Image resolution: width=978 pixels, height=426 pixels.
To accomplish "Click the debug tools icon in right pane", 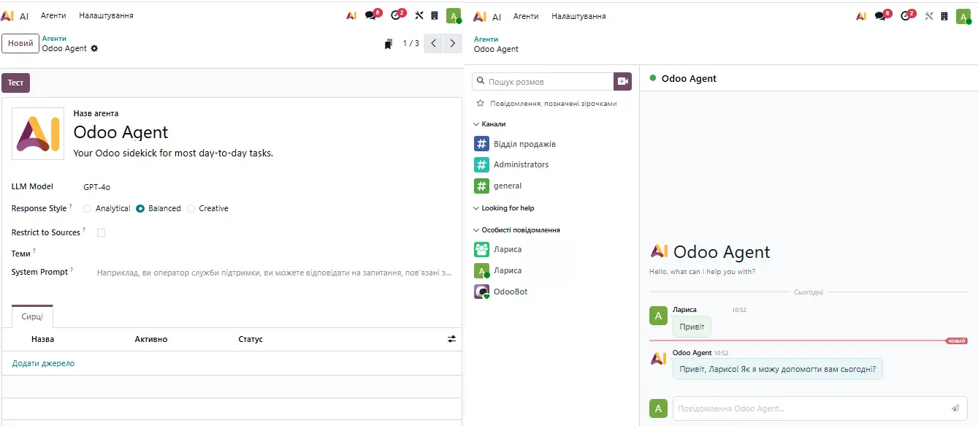I will 929,15.
